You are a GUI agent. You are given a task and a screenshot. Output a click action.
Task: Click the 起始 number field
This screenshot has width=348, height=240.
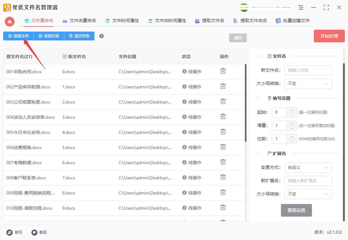(279, 112)
